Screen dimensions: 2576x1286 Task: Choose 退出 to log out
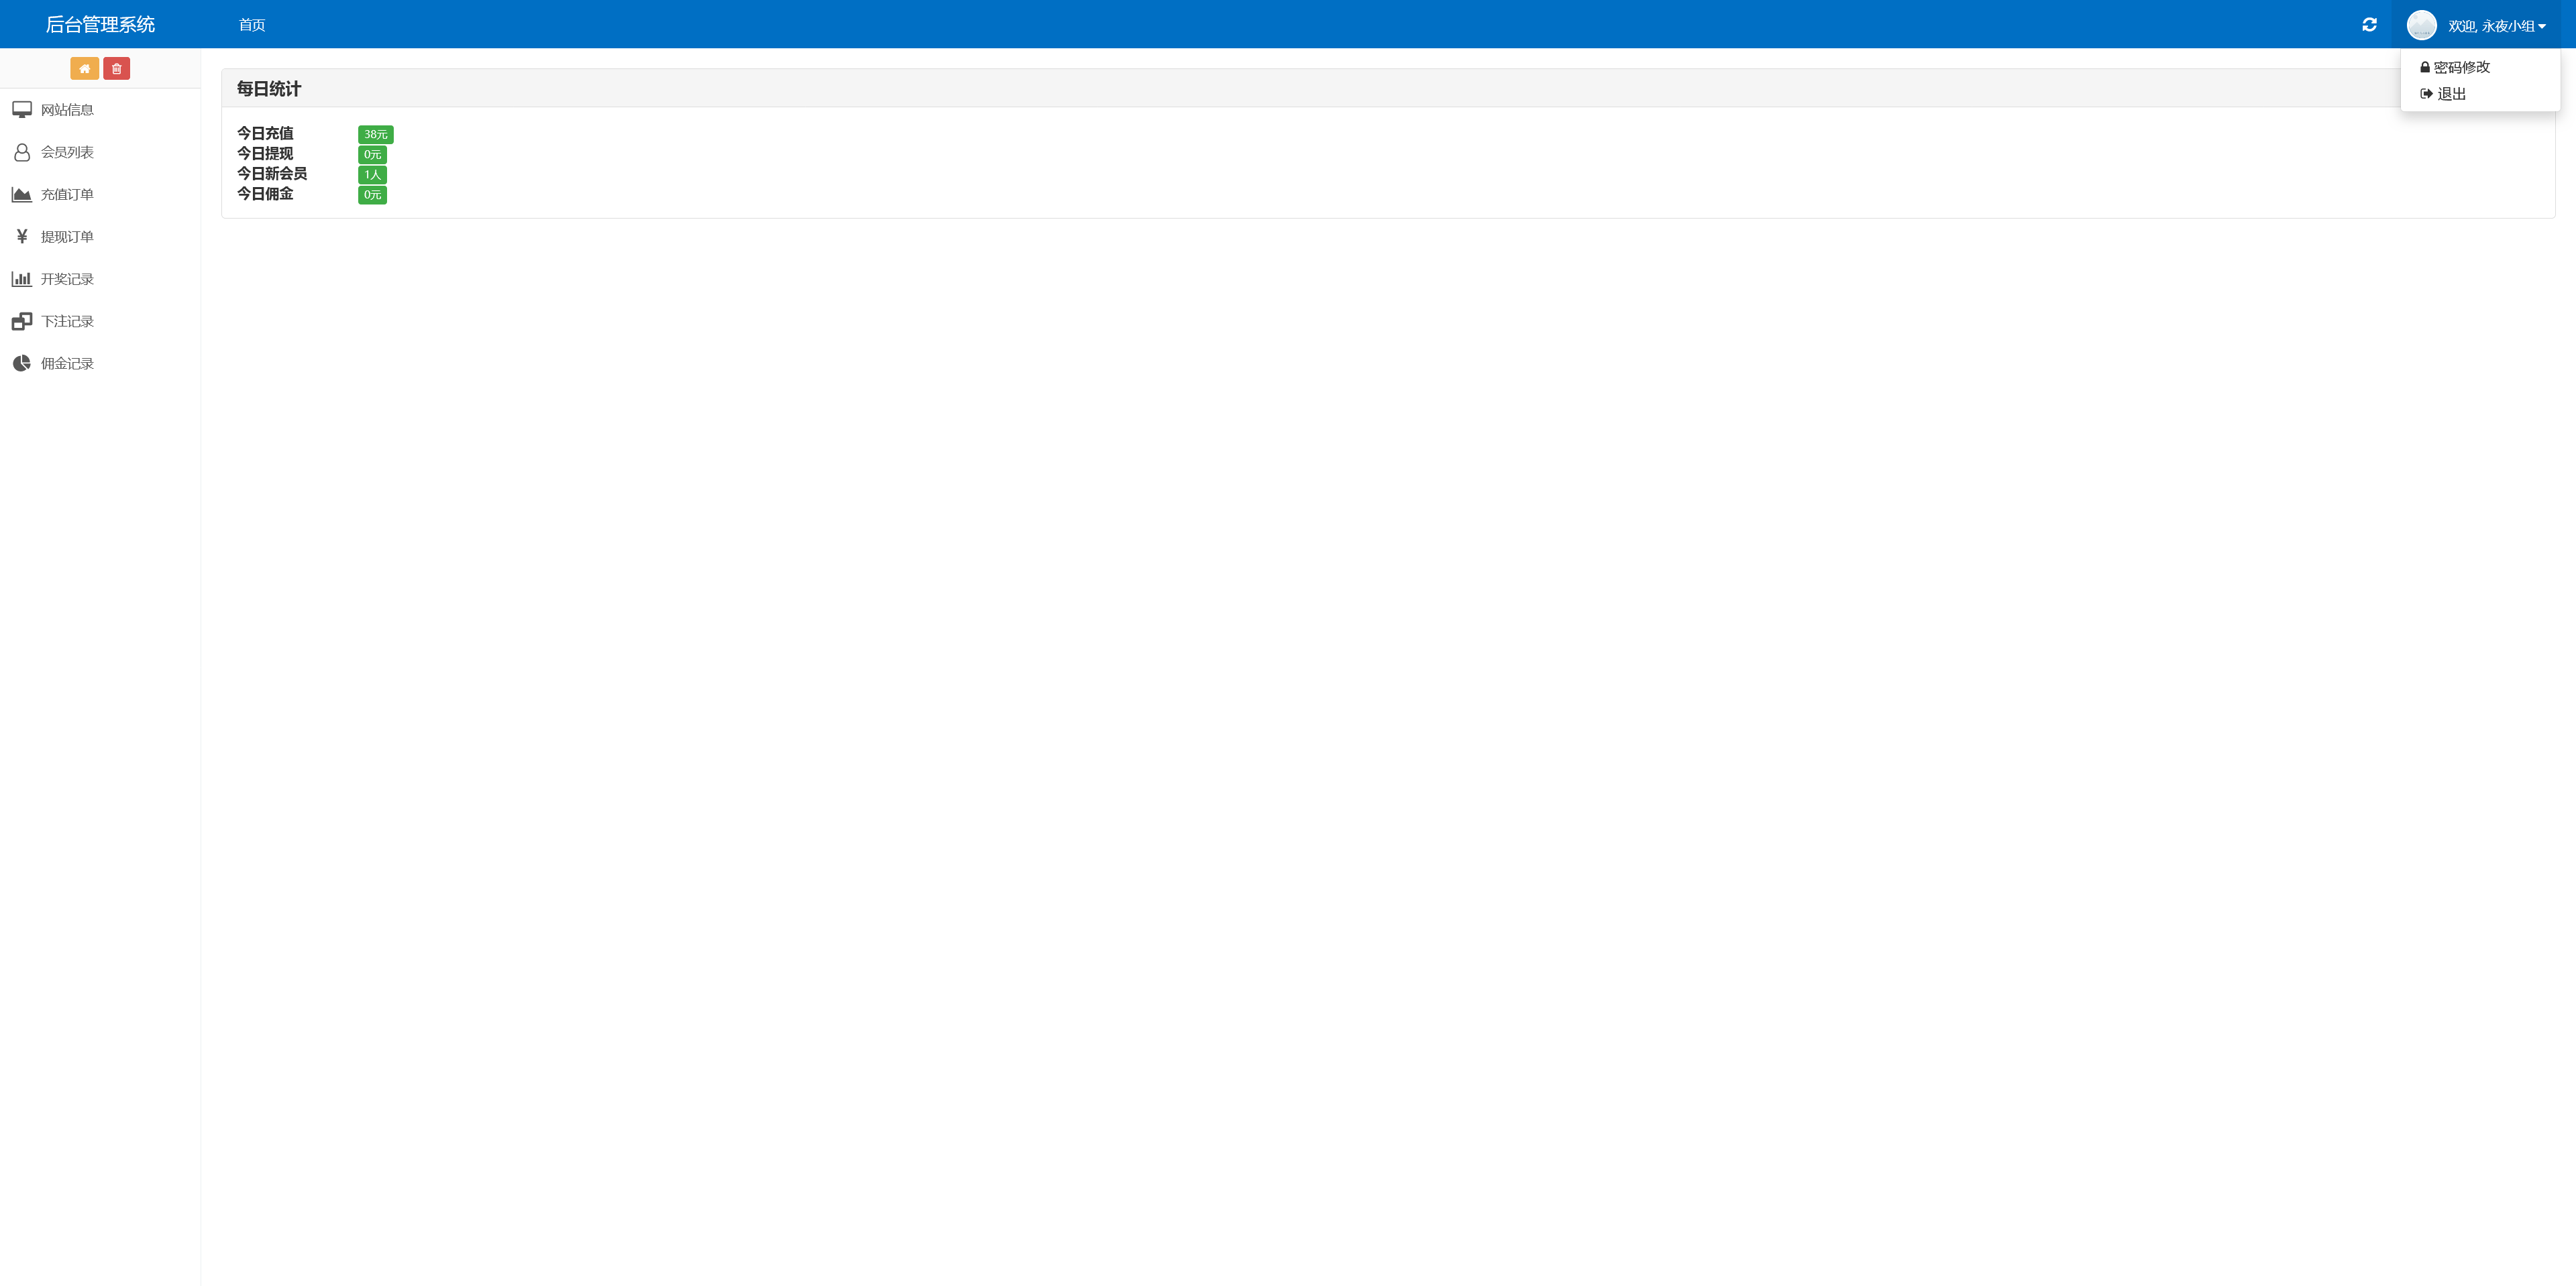[2443, 94]
